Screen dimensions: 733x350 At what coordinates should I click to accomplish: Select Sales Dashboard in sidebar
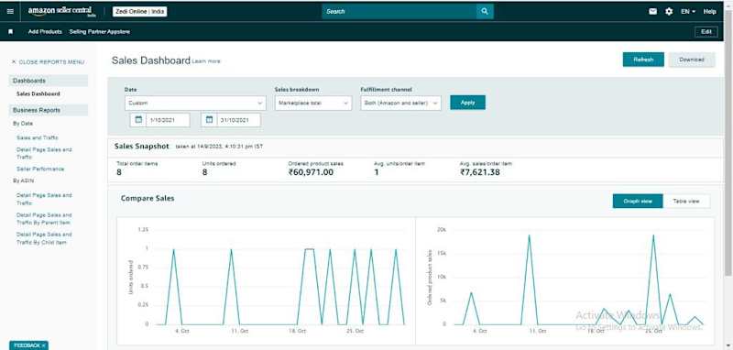coord(38,94)
